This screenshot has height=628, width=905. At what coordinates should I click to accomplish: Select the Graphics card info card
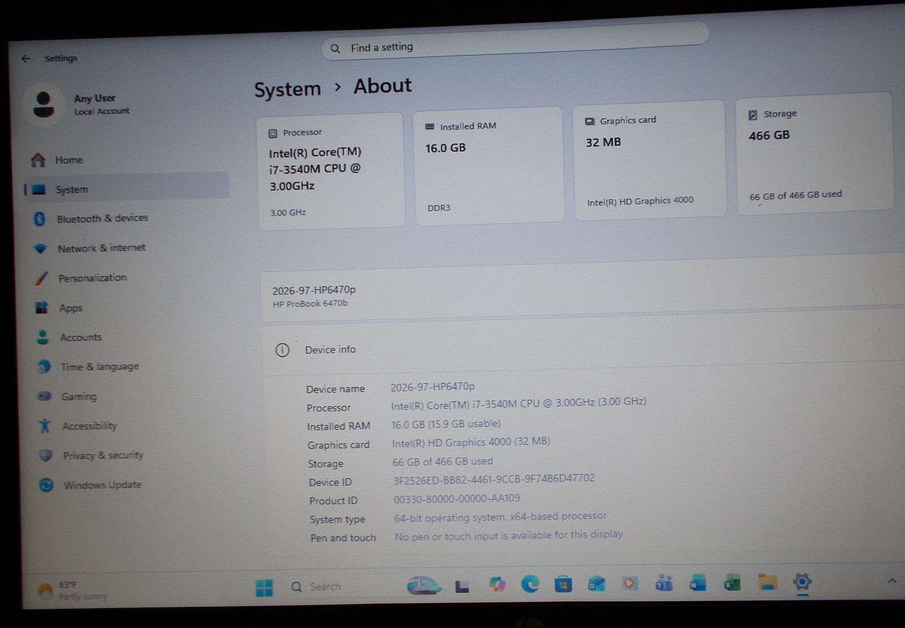tap(650, 160)
